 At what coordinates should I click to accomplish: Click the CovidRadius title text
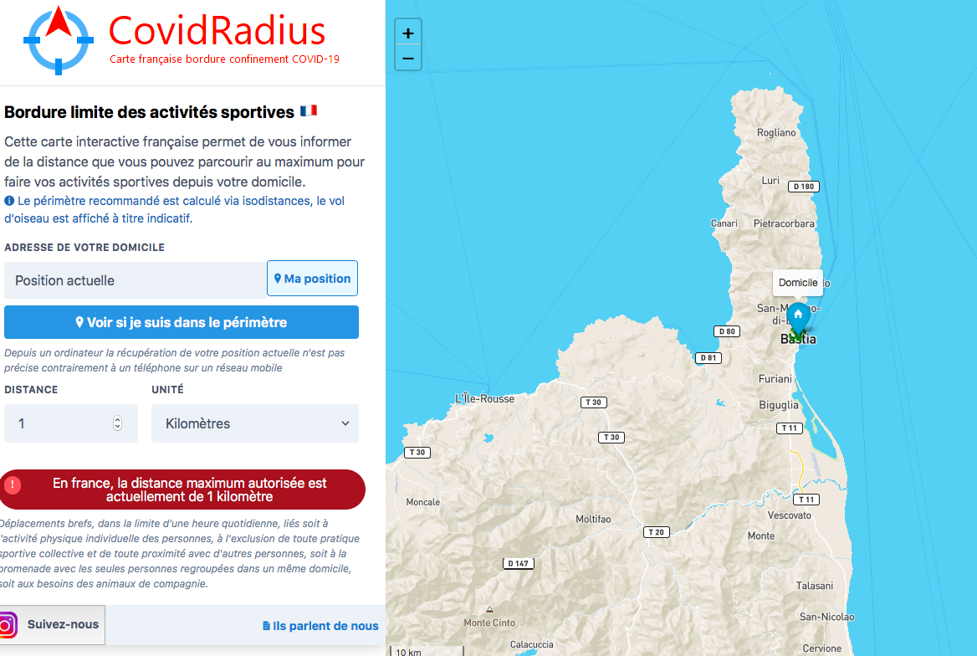tap(217, 31)
